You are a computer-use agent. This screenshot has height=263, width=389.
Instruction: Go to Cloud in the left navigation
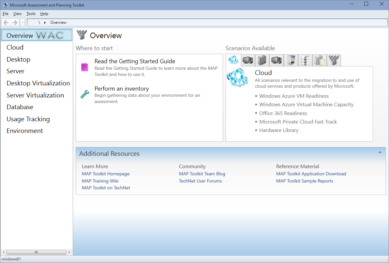pyautogui.click(x=15, y=47)
